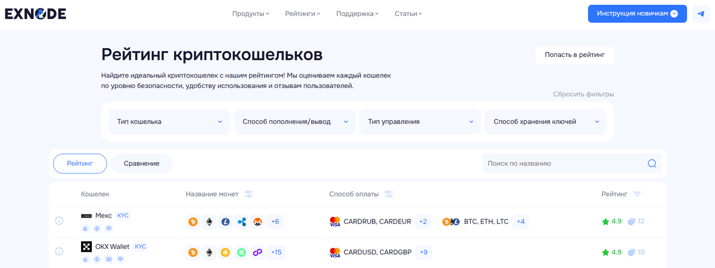Click the Android platform icon under Mexc
The height and width of the screenshot is (268, 715).
(97, 228)
